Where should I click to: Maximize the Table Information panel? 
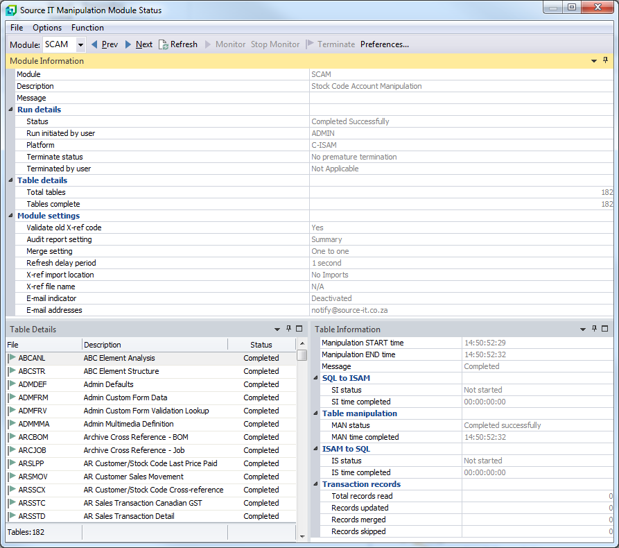604,329
